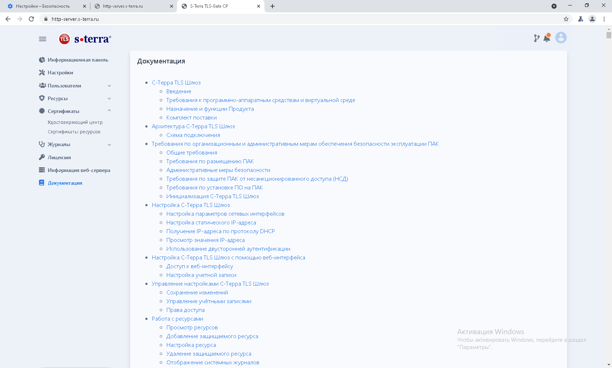The image size is (612, 368).
Task: Open Доступ к веб-интерфейсу link
Action: click(x=200, y=266)
